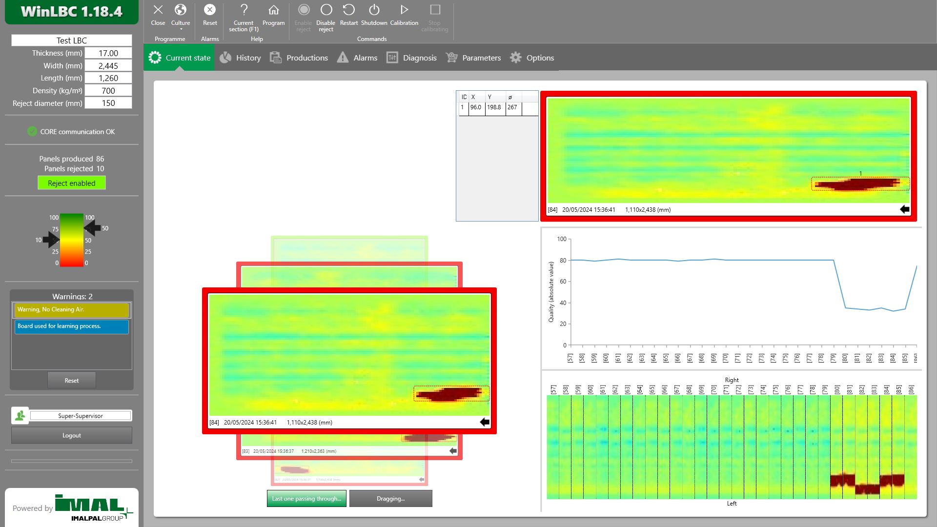Start Calibration with play icon
This screenshot has width=937, height=527.
tap(404, 10)
